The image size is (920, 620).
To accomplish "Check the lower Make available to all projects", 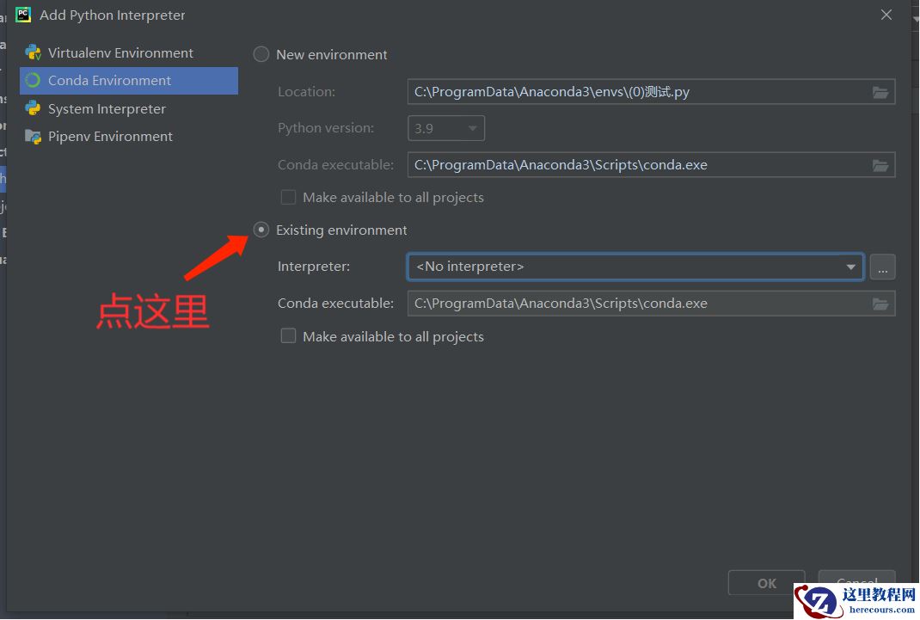I will tap(288, 335).
